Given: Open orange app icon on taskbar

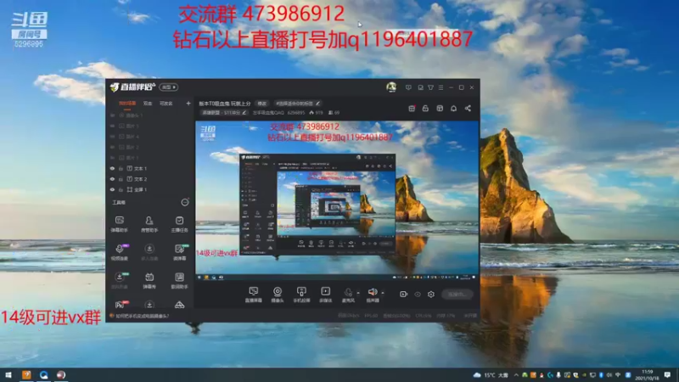Looking at the screenshot, I should coord(26,375).
